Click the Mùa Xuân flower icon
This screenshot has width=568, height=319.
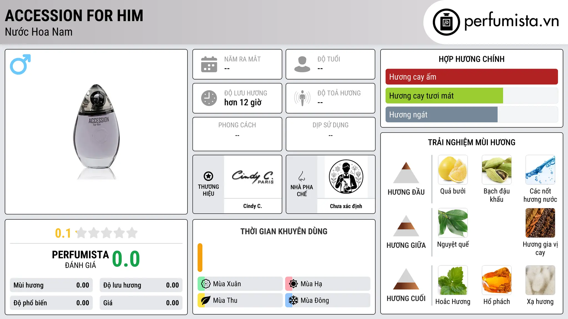(206, 284)
